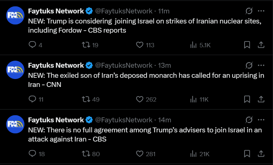Screen dimensions: 273x165
Task: Bookmark the Fordow strikes tweet
Action: click(247, 45)
